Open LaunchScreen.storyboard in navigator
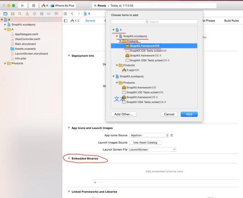 click(x=30, y=54)
